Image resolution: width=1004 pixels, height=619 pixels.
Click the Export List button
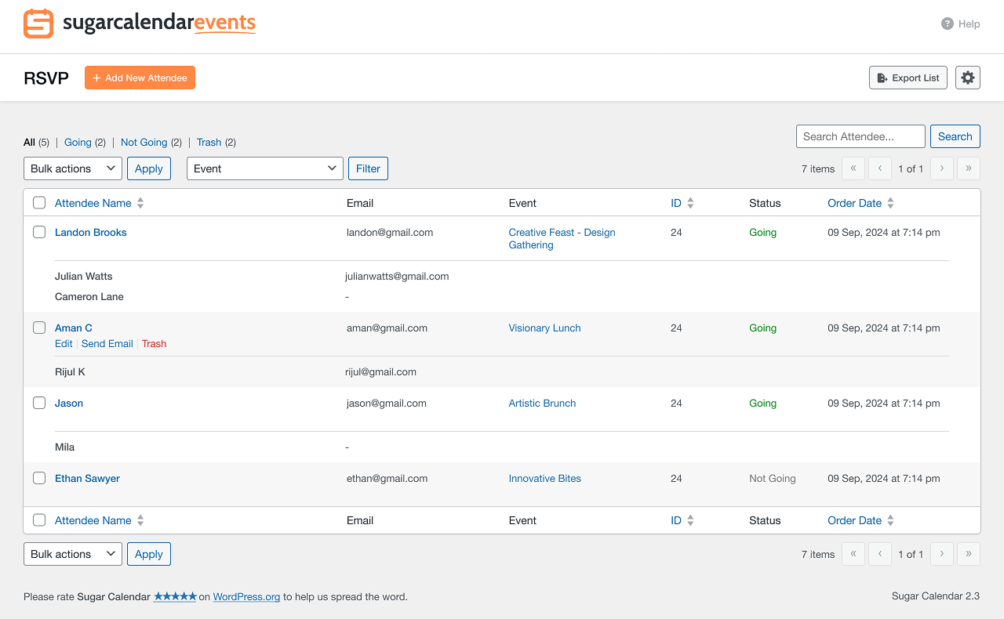point(908,78)
